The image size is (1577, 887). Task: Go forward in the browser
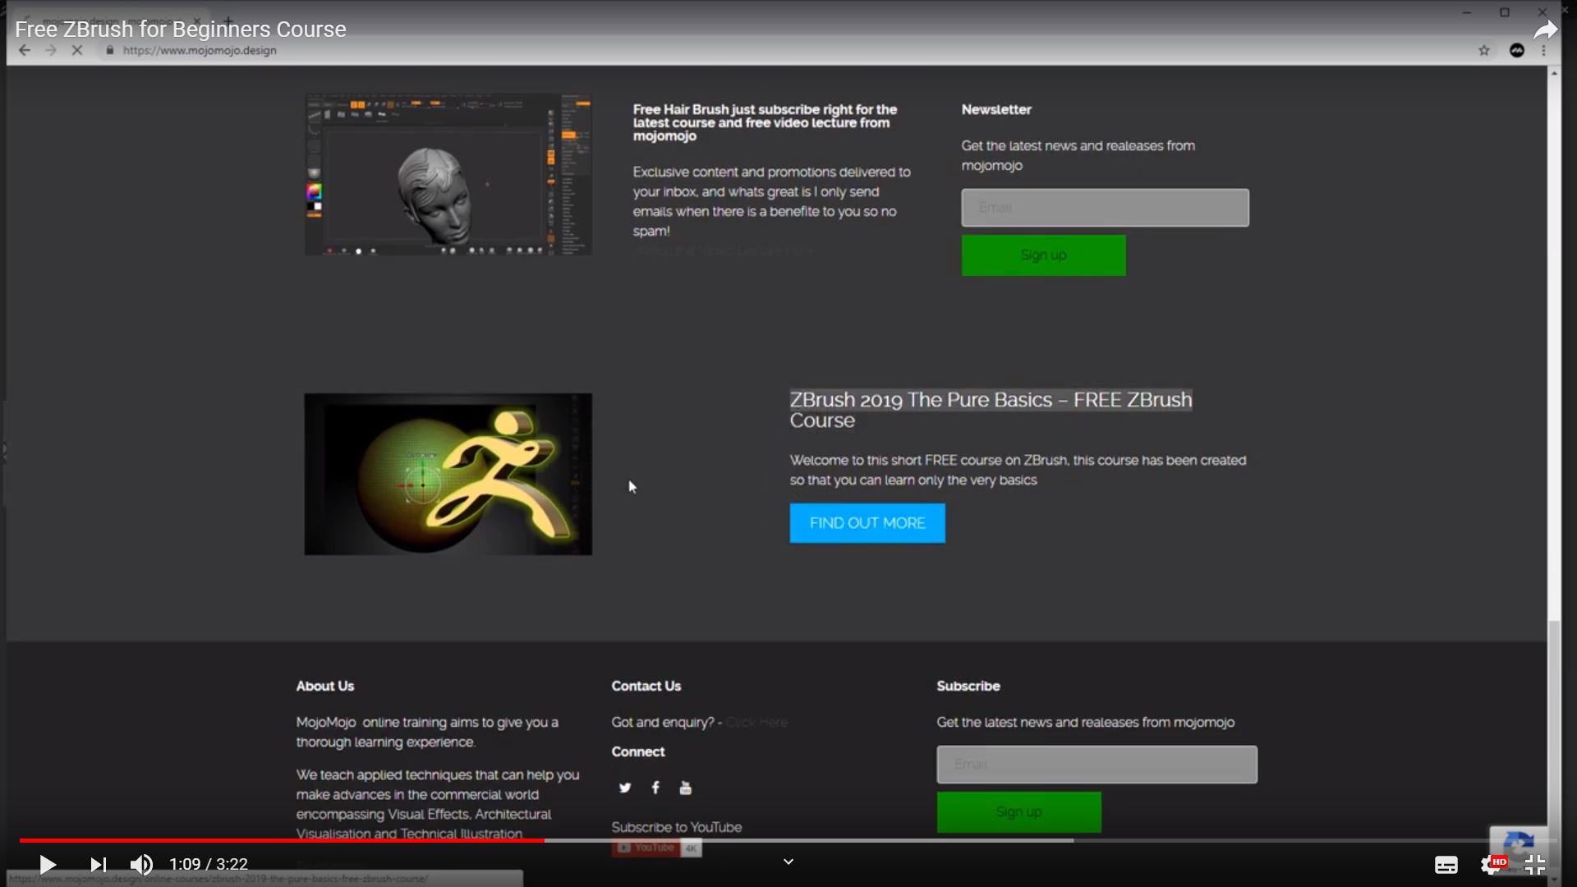point(51,50)
